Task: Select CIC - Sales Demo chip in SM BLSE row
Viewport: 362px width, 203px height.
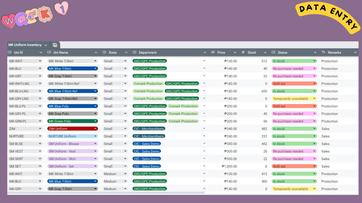Action: click(147, 144)
